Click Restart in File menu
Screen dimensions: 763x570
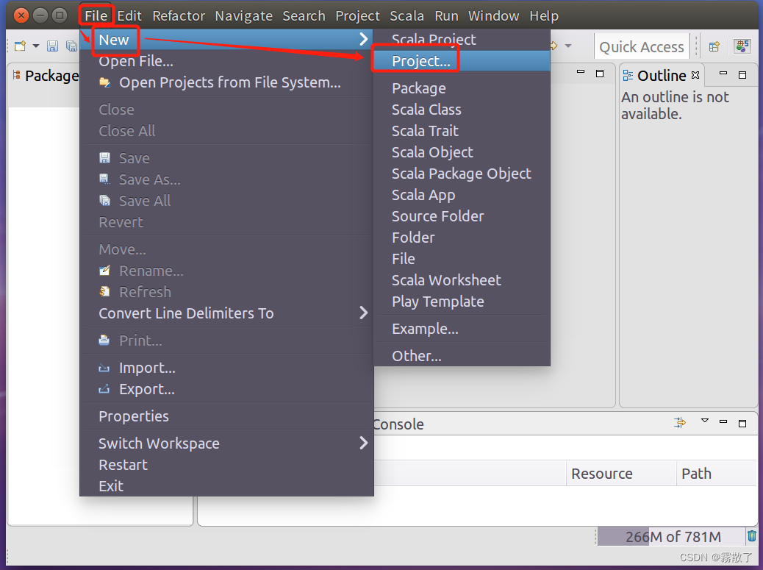(x=226, y=465)
